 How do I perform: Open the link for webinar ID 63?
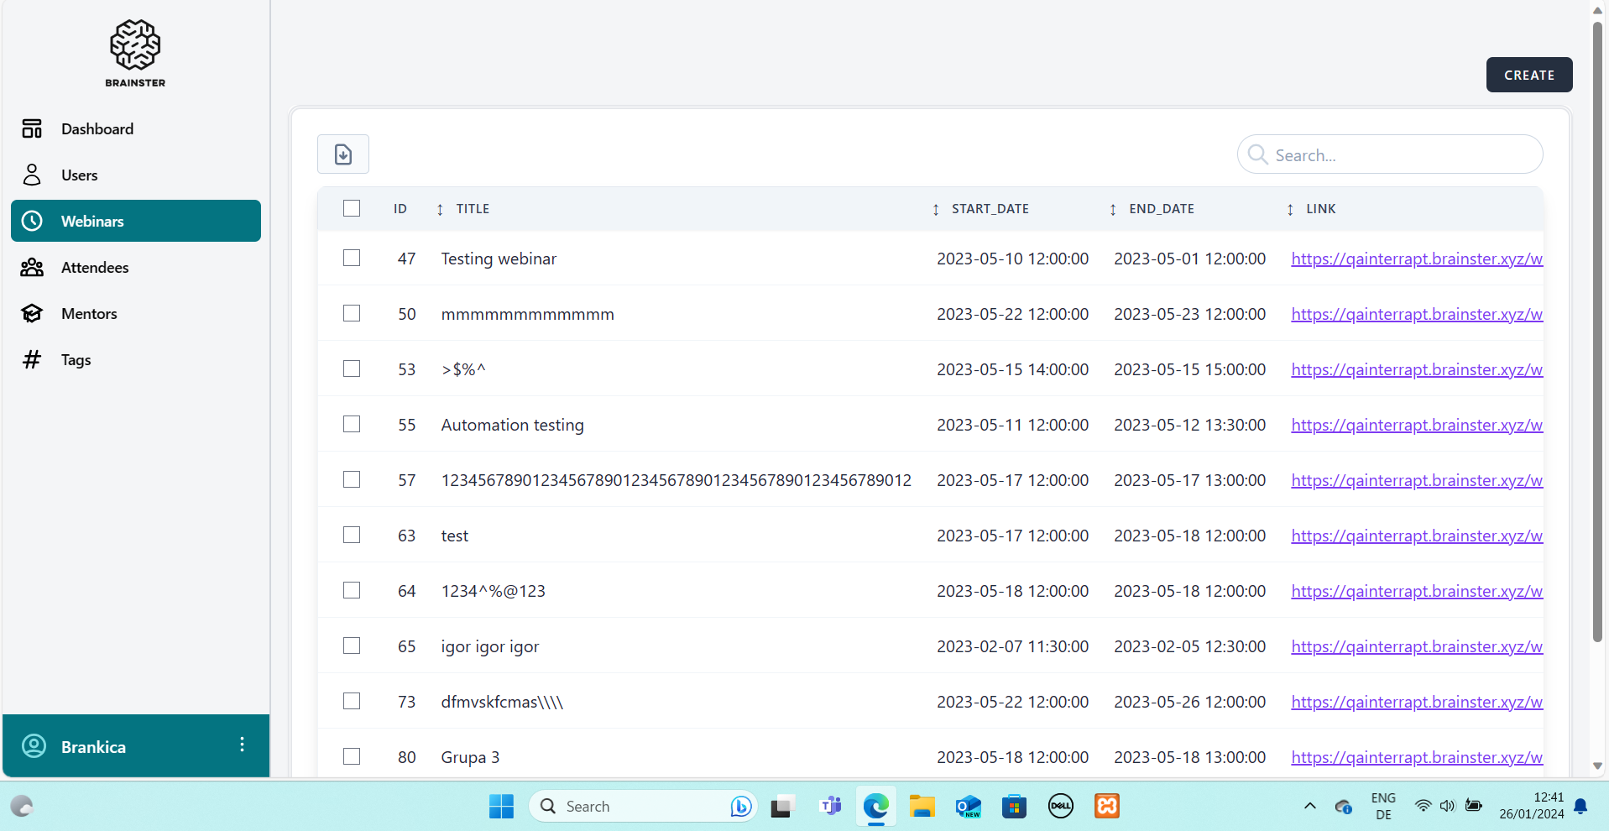(x=1416, y=536)
